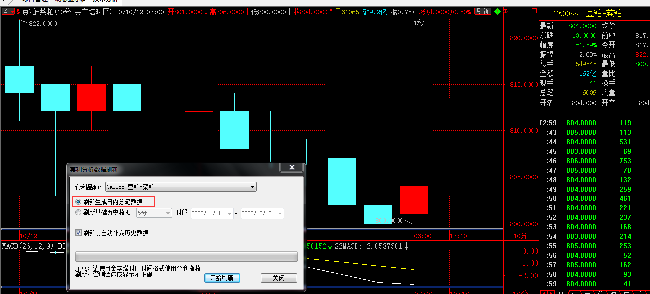
Task: Click the left arrow beside bottom tabs
Action: point(543,293)
